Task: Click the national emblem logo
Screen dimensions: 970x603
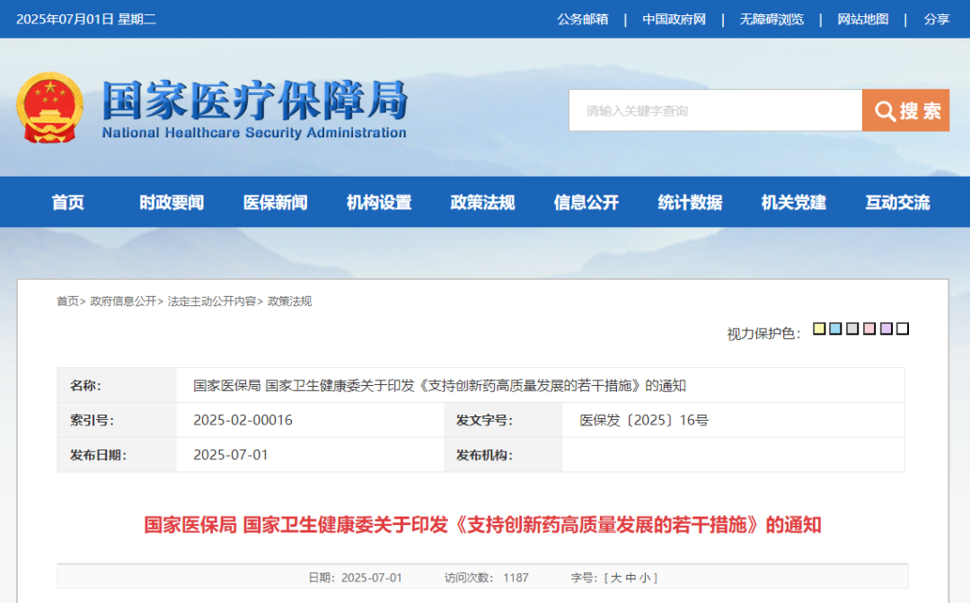Action: point(49,108)
